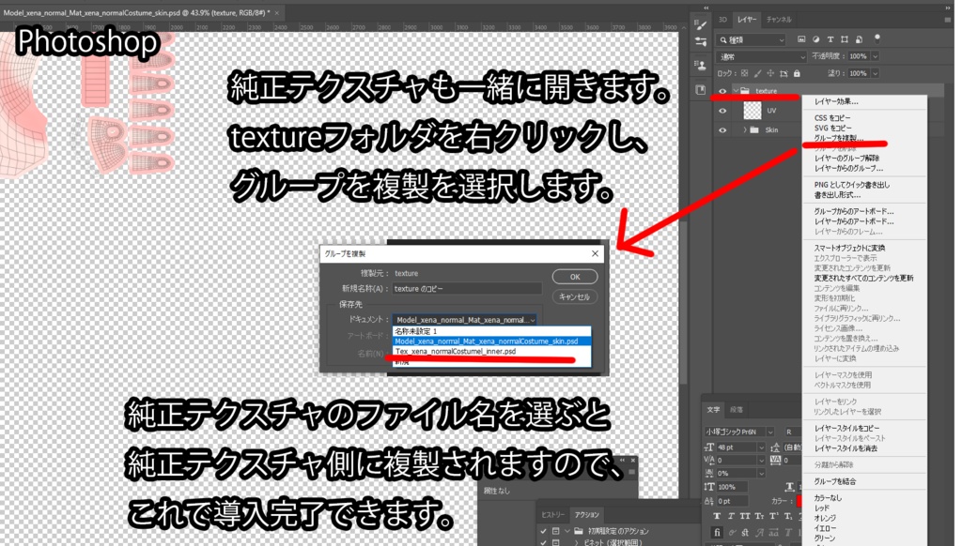Open layer filter 種類 dropdown
This screenshot has height=546, width=962.
point(753,39)
